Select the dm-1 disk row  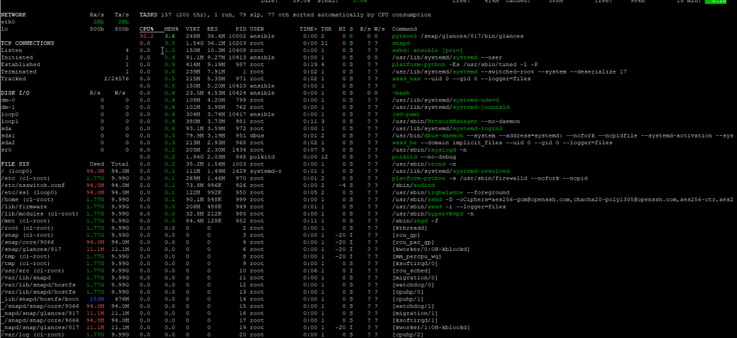tap(65, 107)
